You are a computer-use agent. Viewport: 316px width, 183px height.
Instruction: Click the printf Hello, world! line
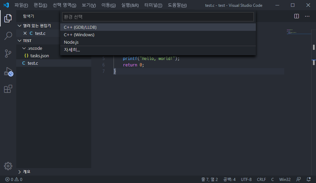pyautogui.click(x=151, y=58)
